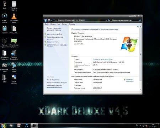Open the Sonic desktop shortcut

[x=5, y=5]
